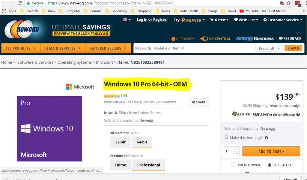Decrease quantity with the minus stepper
This screenshot has width=307, height=180.
[237, 154]
